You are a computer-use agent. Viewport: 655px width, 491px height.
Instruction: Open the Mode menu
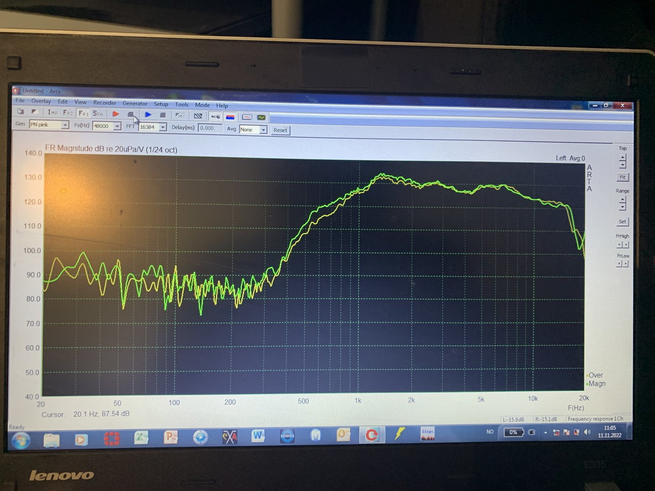(202, 105)
